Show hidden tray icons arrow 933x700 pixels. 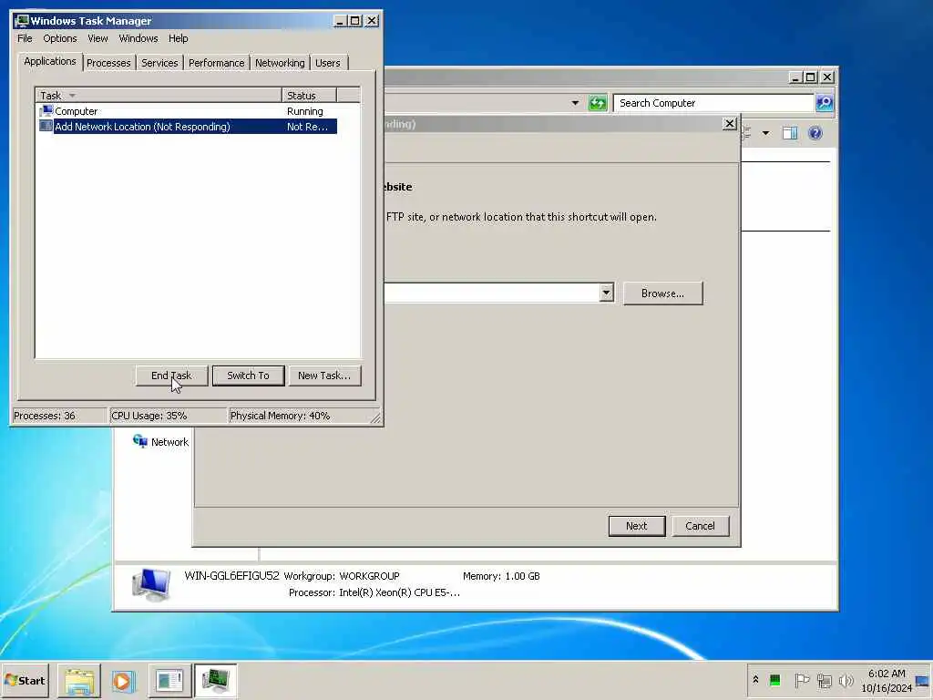[755, 680]
